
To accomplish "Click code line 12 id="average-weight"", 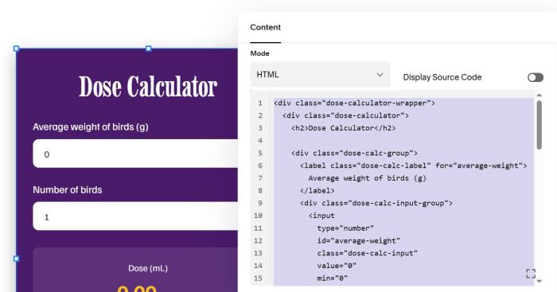I will coord(358,241).
